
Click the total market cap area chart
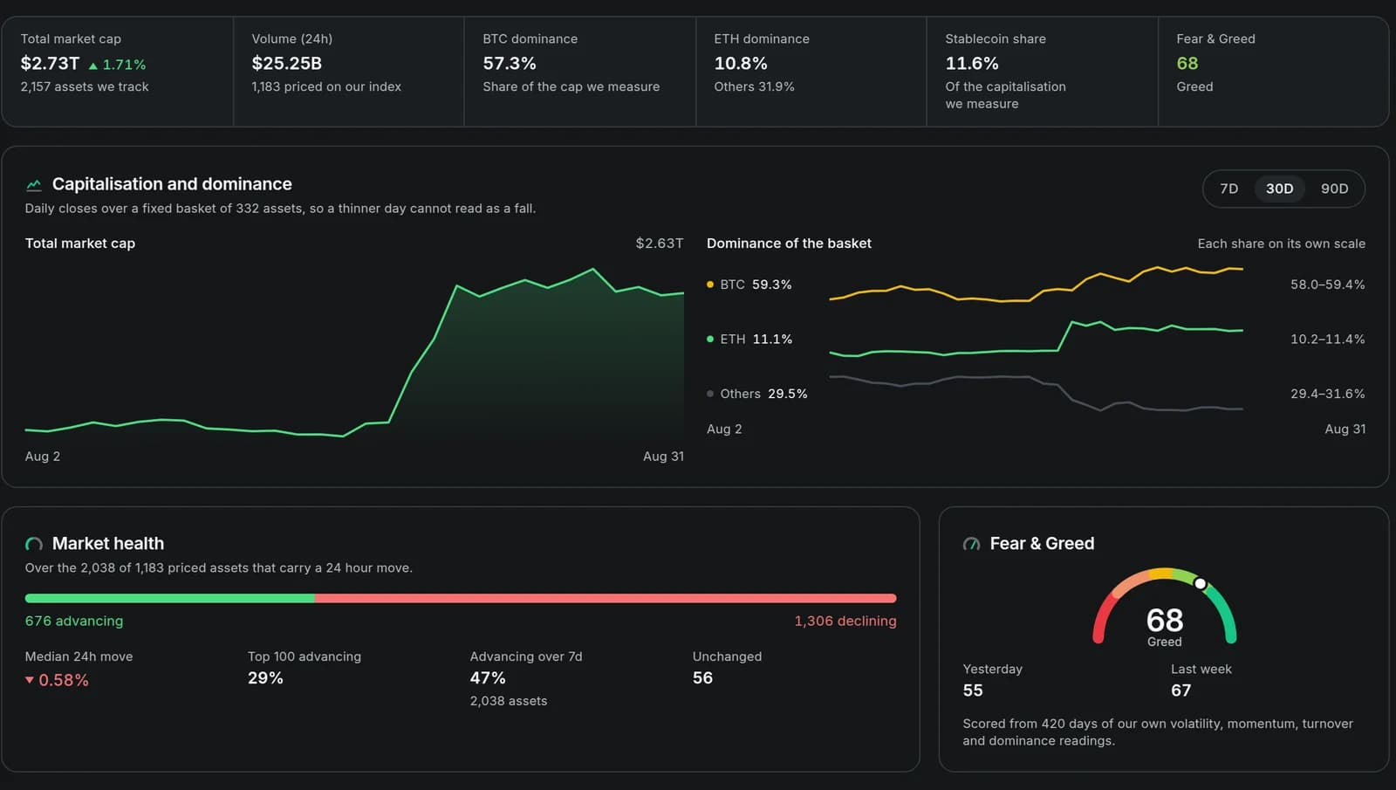pyautogui.click(x=354, y=354)
